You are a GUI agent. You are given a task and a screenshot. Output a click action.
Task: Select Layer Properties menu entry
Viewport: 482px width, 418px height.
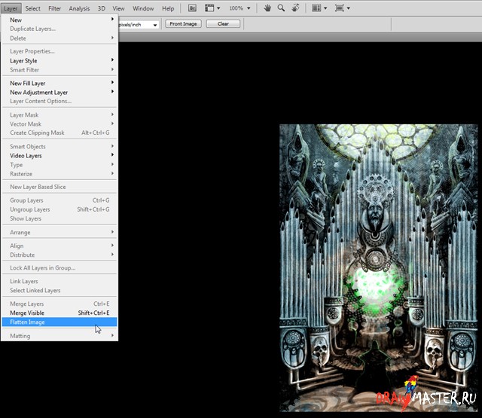point(59,51)
